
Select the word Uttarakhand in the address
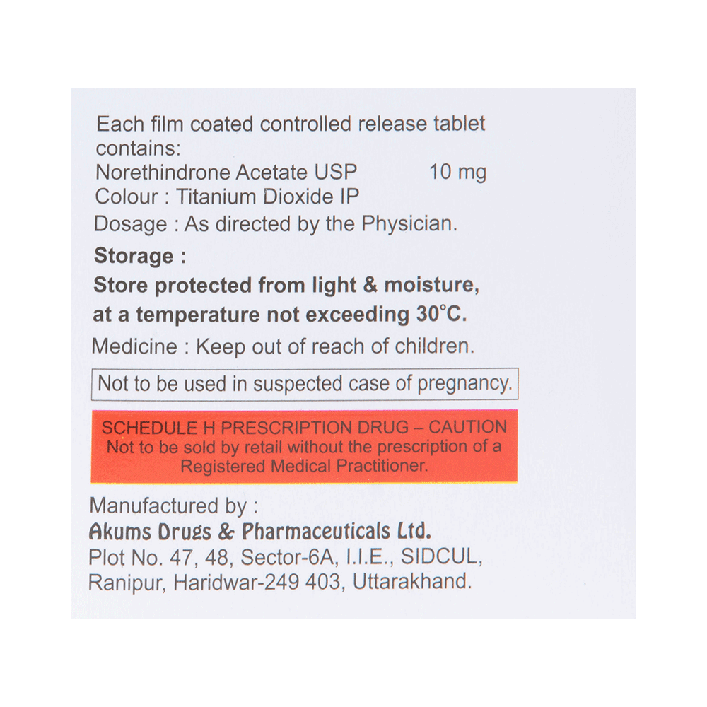pyautogui.click(x=411, y=582)
